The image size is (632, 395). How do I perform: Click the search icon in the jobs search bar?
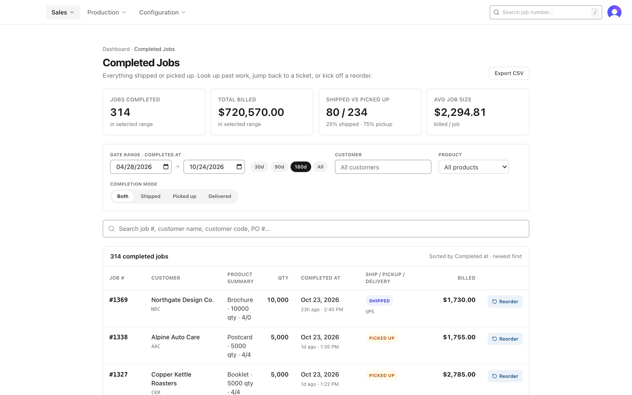coord(112,229)
